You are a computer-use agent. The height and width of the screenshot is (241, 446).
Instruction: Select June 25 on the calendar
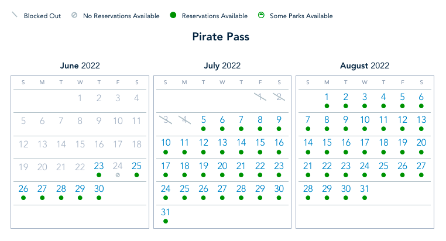(136, 166)
